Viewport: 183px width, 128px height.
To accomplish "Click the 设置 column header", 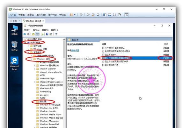I will point(104,44).
